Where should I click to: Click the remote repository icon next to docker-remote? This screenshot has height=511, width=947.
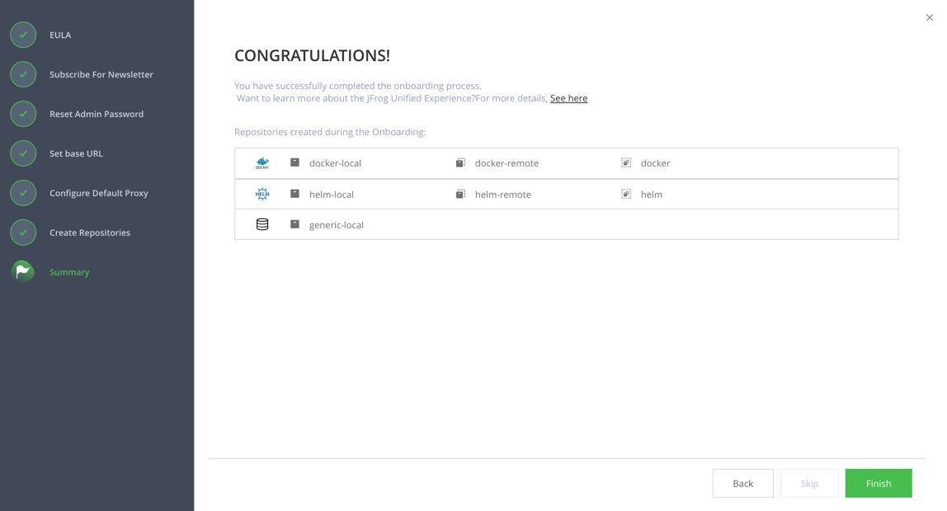pyautogui.click(x=460, y=162)
